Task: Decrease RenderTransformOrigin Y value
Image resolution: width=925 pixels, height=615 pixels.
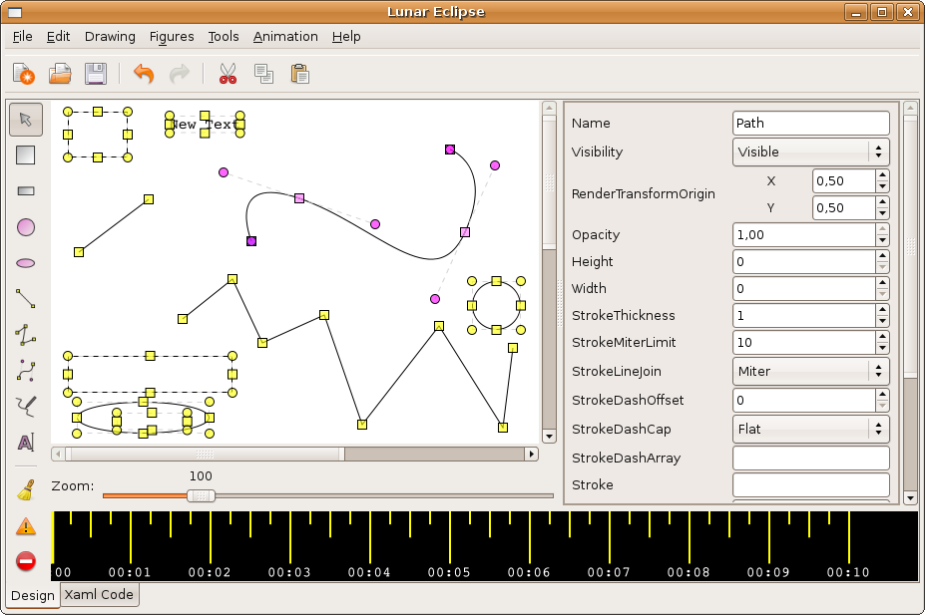Action: coord(882,214)
